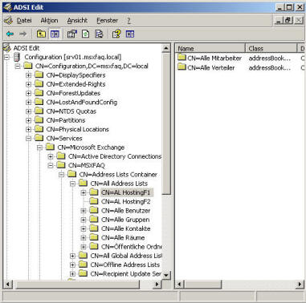
Task: Expand CN=Alle Gruppen node
Action: pyautogui.click(x=84, y=220)
